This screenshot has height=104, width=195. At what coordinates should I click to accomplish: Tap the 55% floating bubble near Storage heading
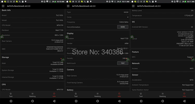click(x=63, y=60)
